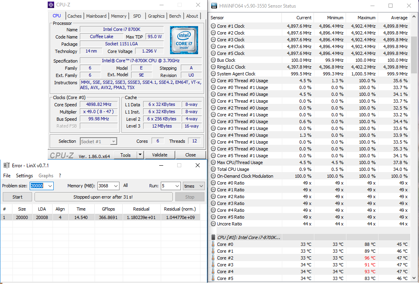The image size is (419, 284).
Task: Click the HWiNFO scrollbar down arrow
Action: tap(414, 278)
